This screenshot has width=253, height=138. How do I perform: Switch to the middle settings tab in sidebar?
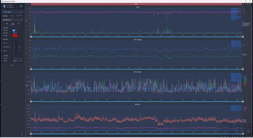(x=12, y=24)
